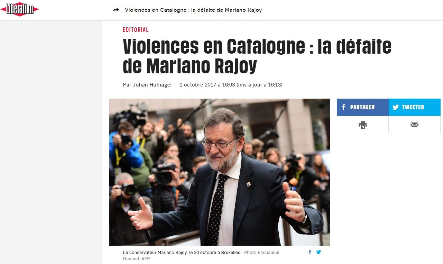Click the photo credit Emmanuel Dunand AFP

pyautogui.click(x=201, y=255)
